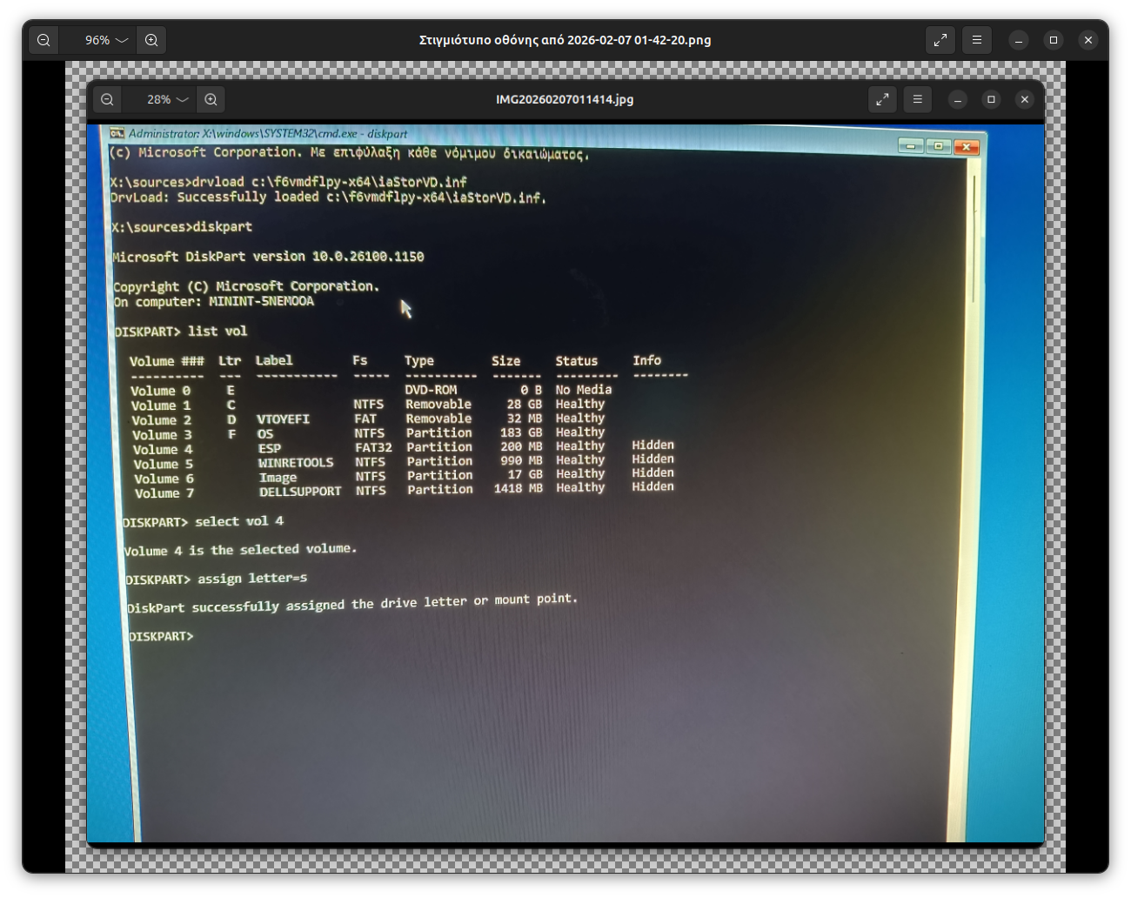Zoom out in the outer viewer showing 96%
The image size is (1131, 898).
(x=43, y=40)
